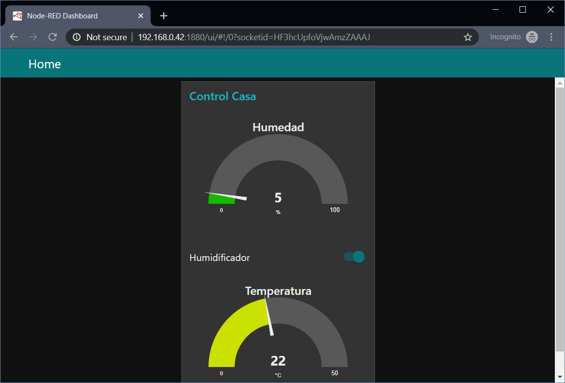Click the Home title in the header
This screenshot has height=383, width=565.
point(45,64)
